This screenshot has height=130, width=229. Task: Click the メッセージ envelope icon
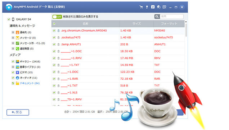[17, 38]
